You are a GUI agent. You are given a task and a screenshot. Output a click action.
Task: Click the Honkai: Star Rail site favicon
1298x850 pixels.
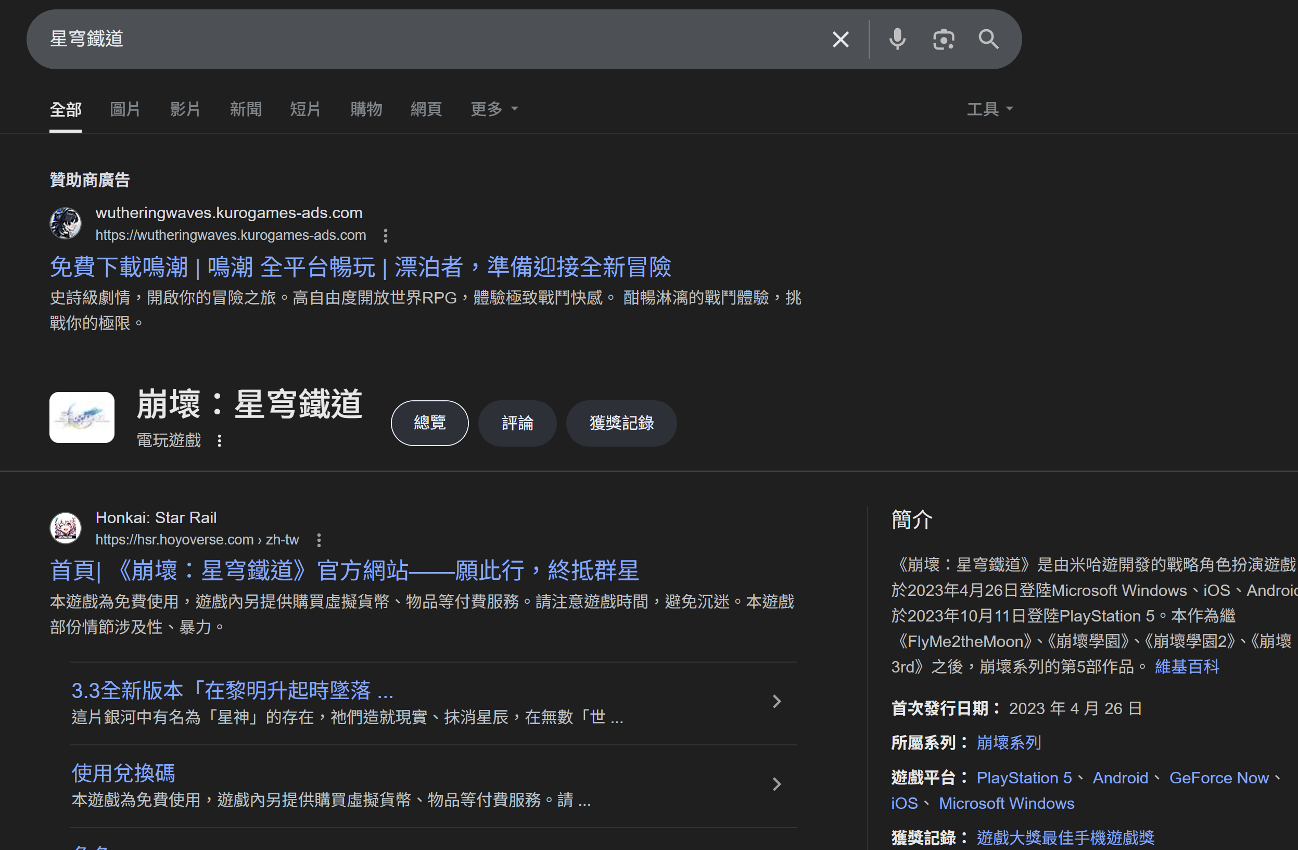66,528
